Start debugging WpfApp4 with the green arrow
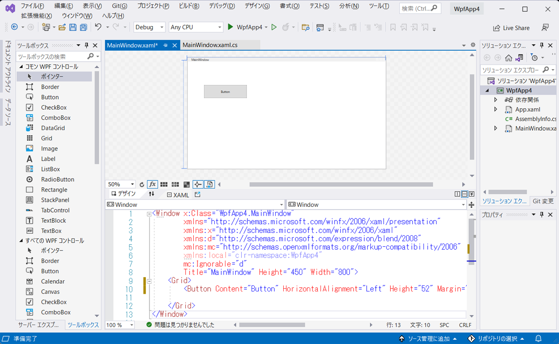The image size is (559, 344). tap(230, 27)
